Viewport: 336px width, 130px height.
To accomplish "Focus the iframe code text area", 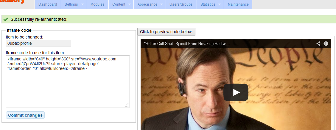I will (x=68, y=82).
